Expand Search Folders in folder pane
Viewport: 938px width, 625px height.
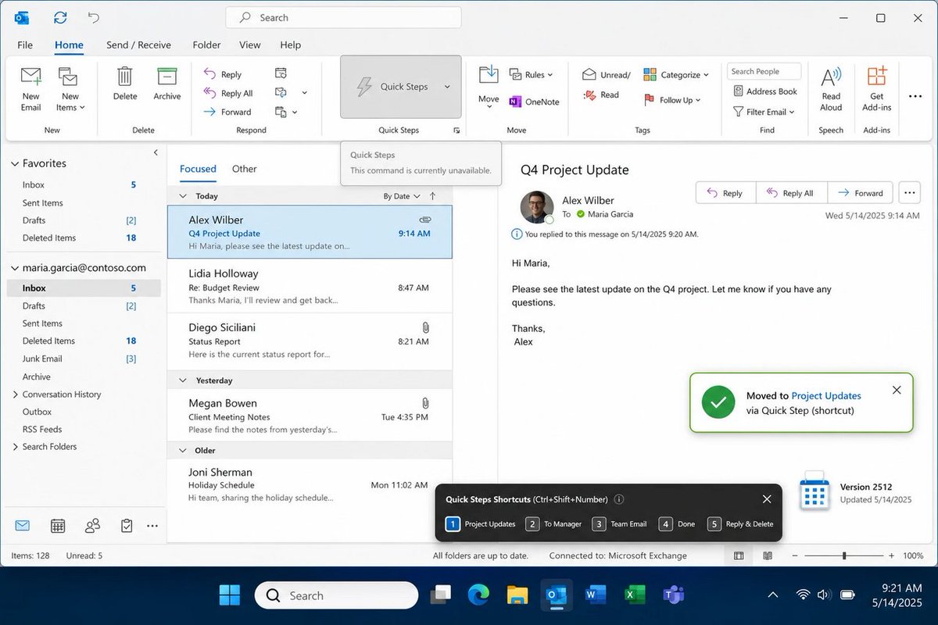coord(16,447)
